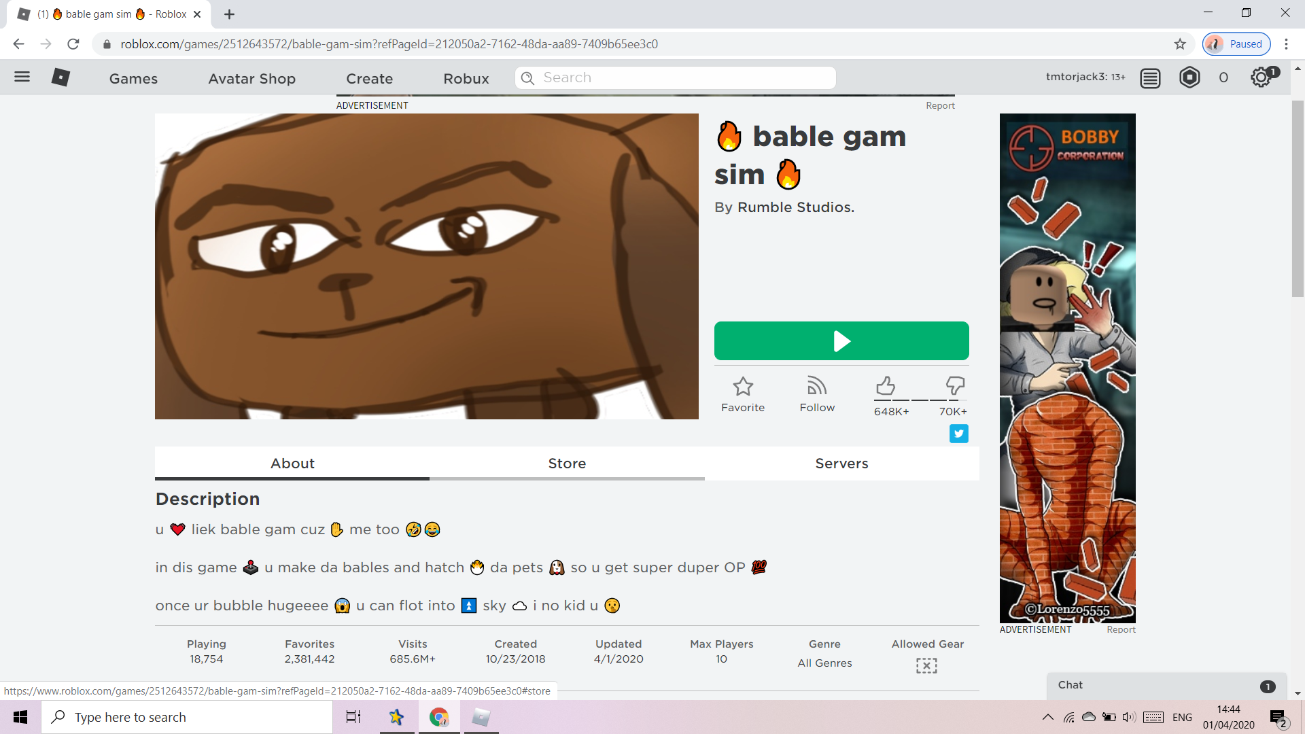
Task: Bookmark page with Chrome star icon
Action: tap(1180, 44)
